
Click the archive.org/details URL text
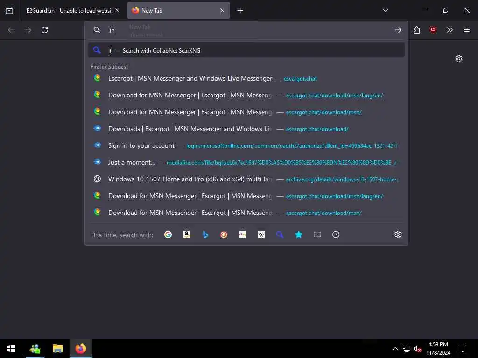tap(342, 179)
